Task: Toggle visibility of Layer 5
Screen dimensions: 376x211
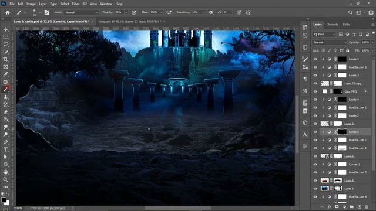Action: [315, 189]
